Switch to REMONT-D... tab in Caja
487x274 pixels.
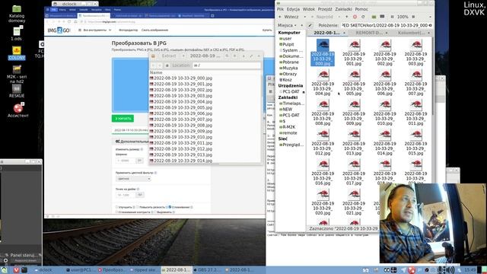click(368, 33)
